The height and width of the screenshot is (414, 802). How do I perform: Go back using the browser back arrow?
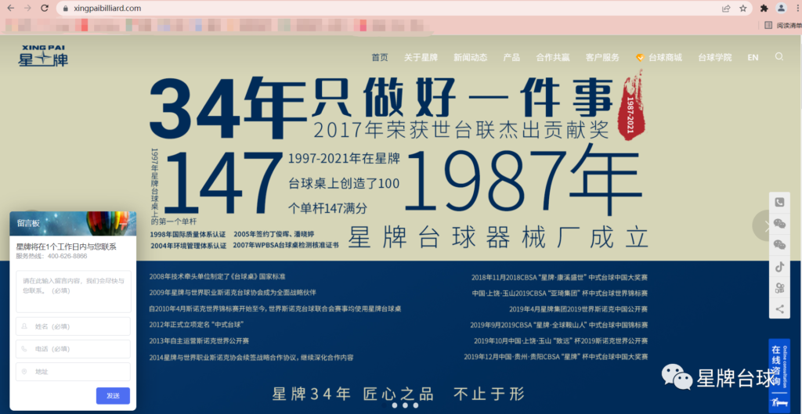(x=11, y=8)
